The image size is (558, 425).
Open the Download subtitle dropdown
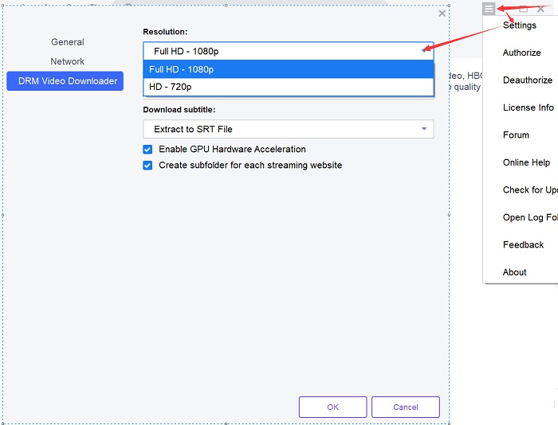[x=424, y=129]
